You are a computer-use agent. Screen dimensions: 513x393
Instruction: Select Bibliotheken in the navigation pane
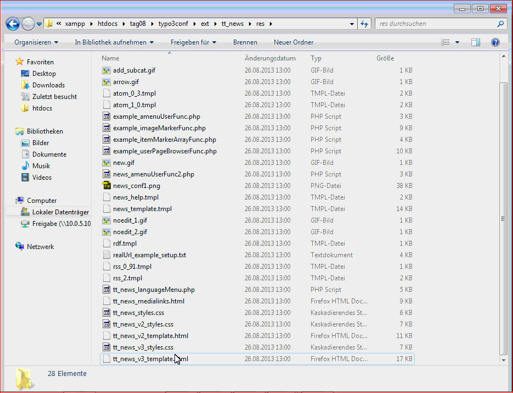(x=44, y=131)
